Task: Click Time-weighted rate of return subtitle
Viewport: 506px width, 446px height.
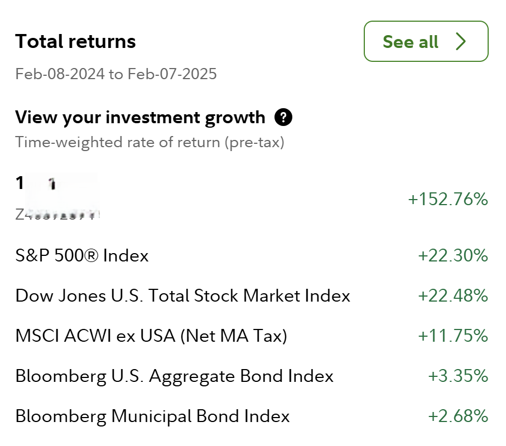Action: pyautogui.click(x=150, y=142)
